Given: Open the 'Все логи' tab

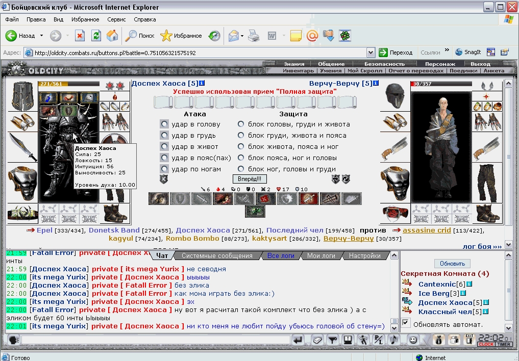Looking at the screenshot, I should click(x=281, y=255).
